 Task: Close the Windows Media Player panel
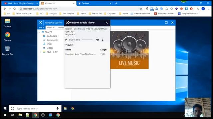point(106,23)
